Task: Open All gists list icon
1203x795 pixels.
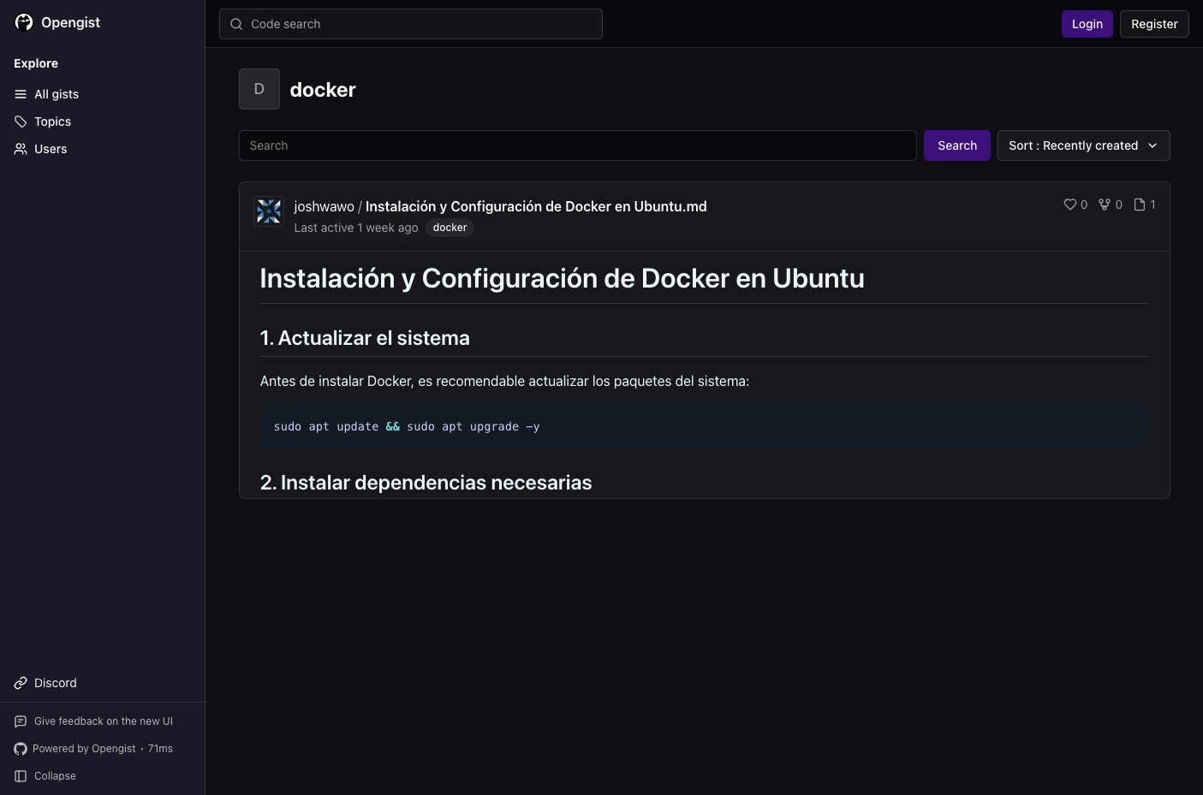Action: click(21, 94)
